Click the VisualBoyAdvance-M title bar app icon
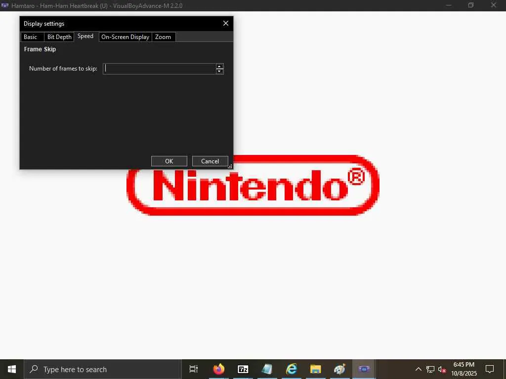This screenshot has width=506, height=379. pyautogui.click(x=4, y=5)
